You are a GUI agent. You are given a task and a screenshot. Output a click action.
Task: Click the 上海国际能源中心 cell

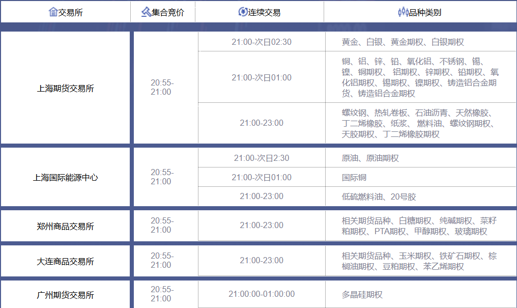pos(65,177)
